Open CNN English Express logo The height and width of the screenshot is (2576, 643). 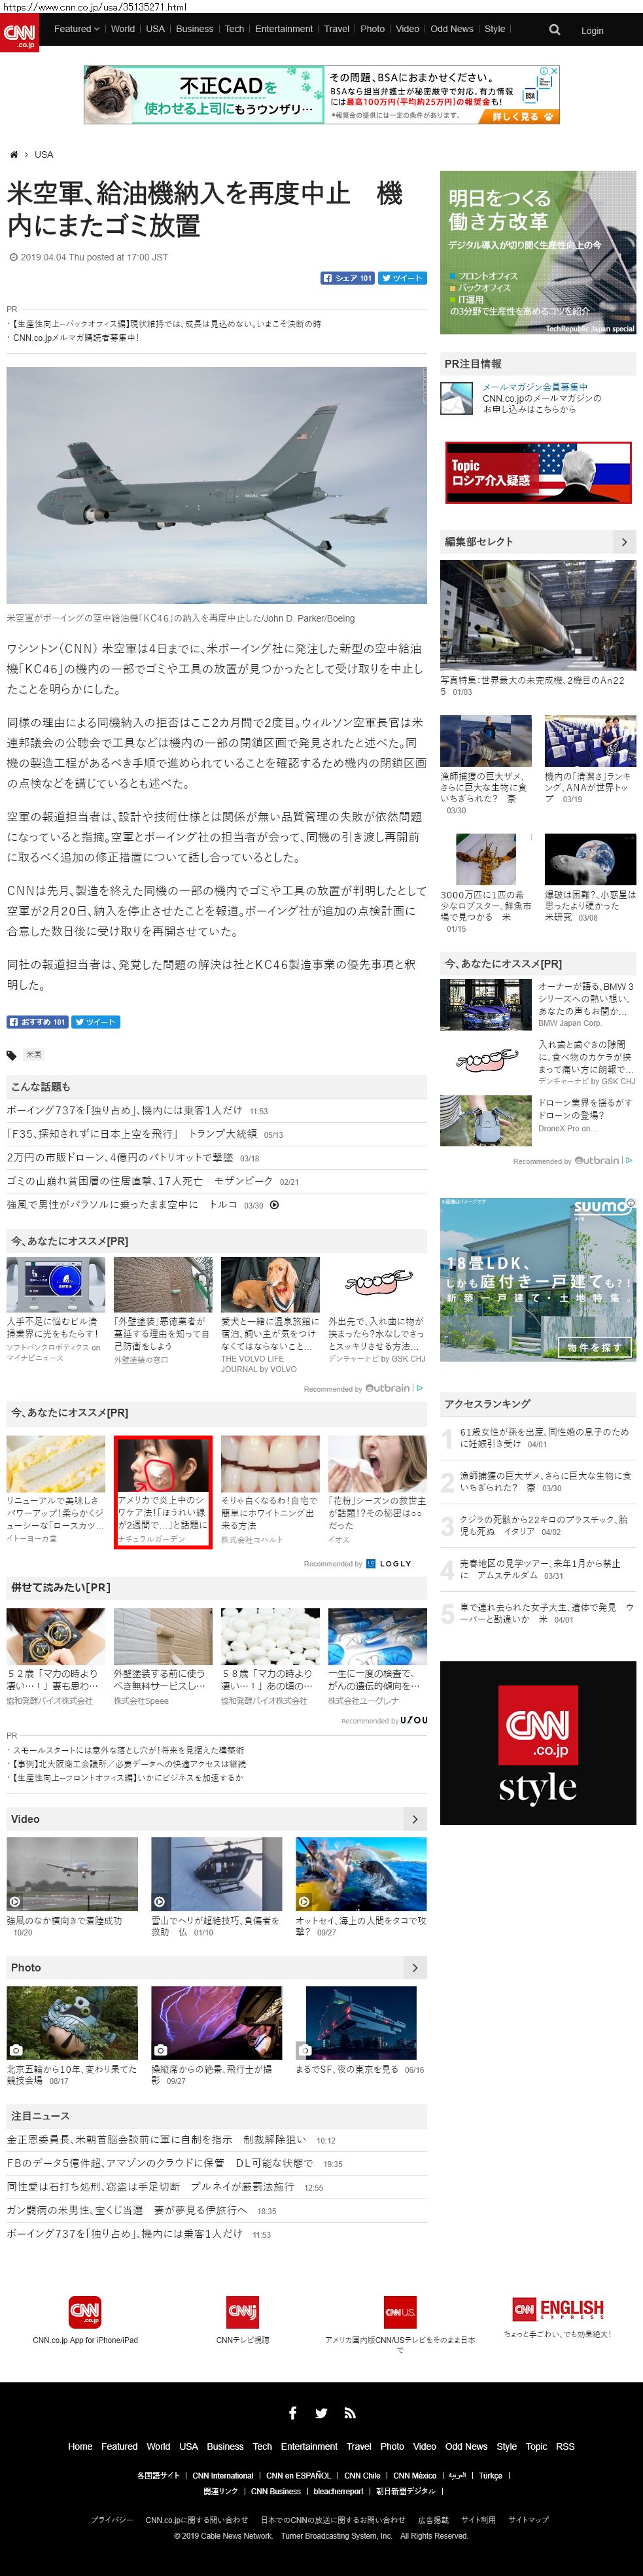tap(558, 2309)
